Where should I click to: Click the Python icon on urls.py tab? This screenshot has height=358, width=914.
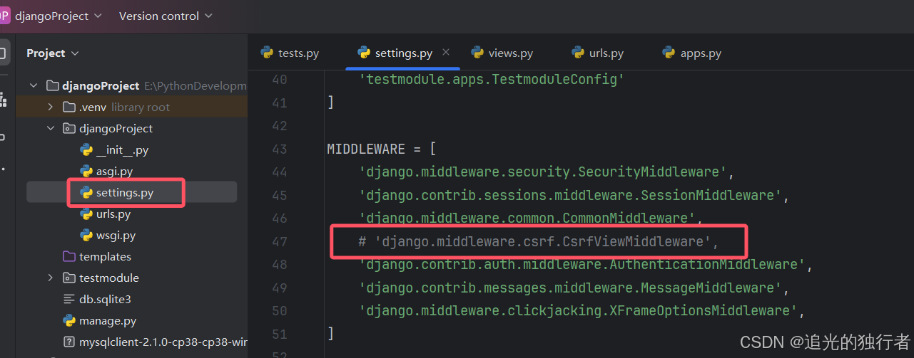tap(579, 53)
